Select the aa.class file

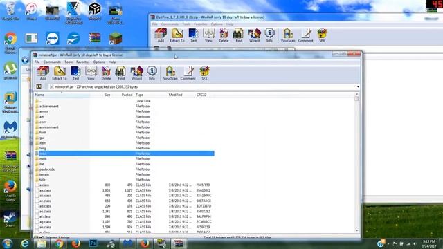tap(45, 190)
